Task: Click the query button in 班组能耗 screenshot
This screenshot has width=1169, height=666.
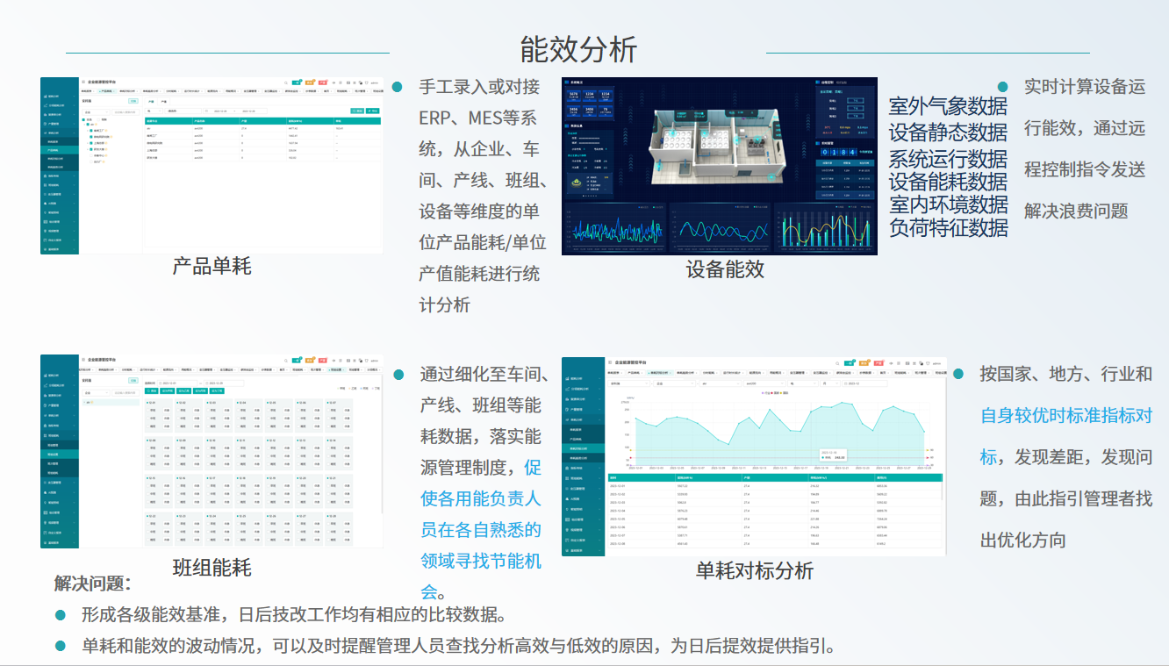Action: [153, 391]
